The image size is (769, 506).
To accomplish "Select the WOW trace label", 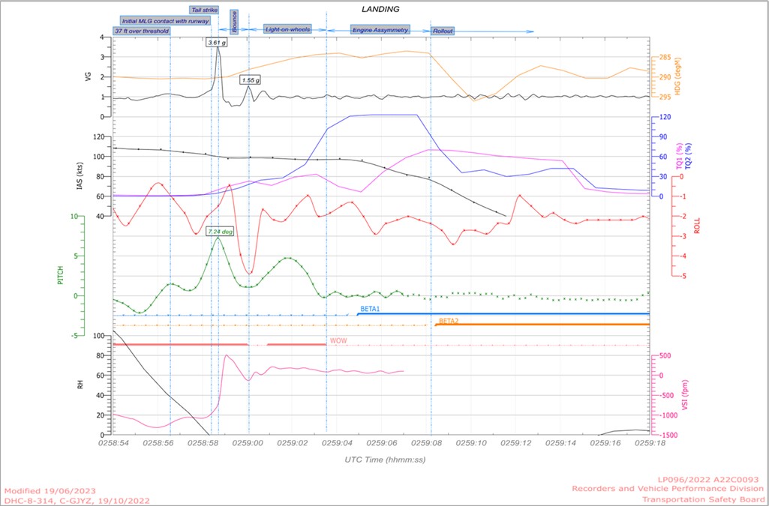I will [x=338, y=341].
